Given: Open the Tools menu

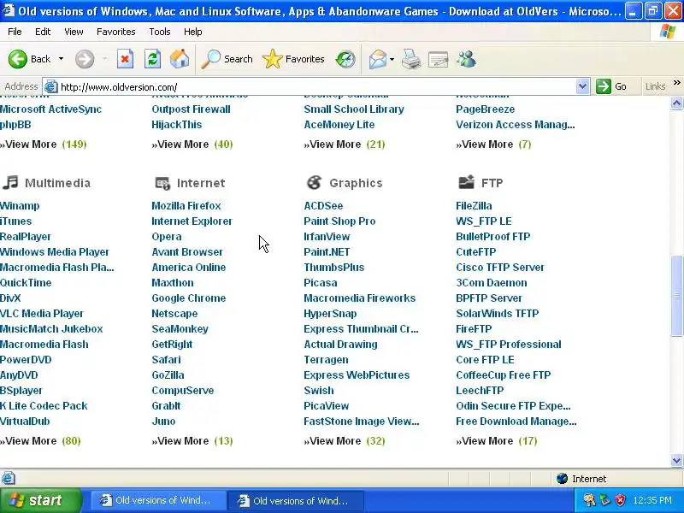Looking at the screenshot, I should pos(160,32).
